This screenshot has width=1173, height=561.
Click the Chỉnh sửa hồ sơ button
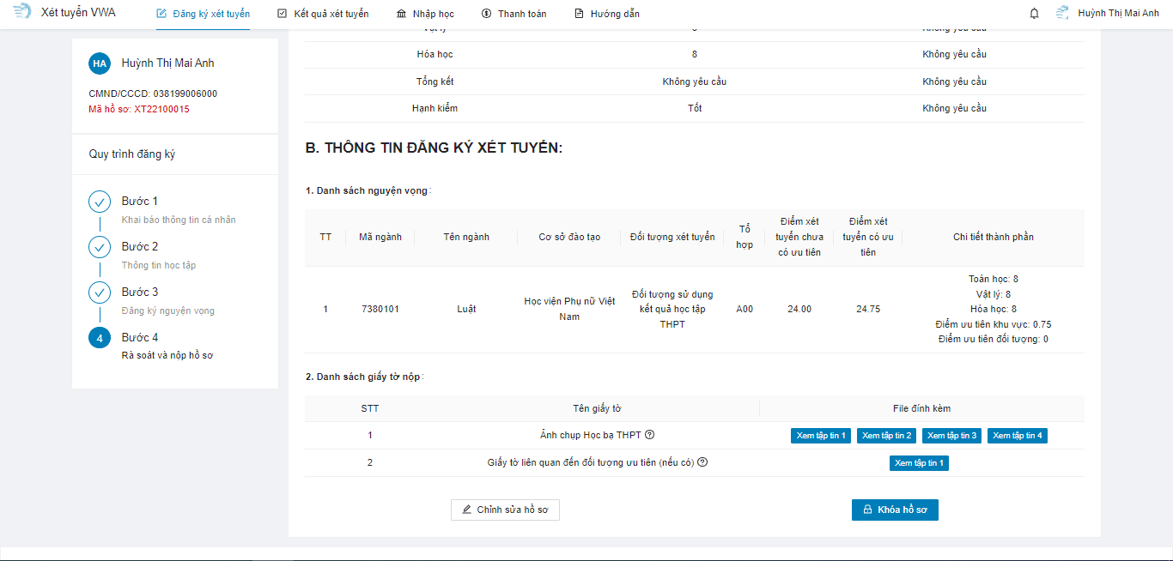(505, 510)
